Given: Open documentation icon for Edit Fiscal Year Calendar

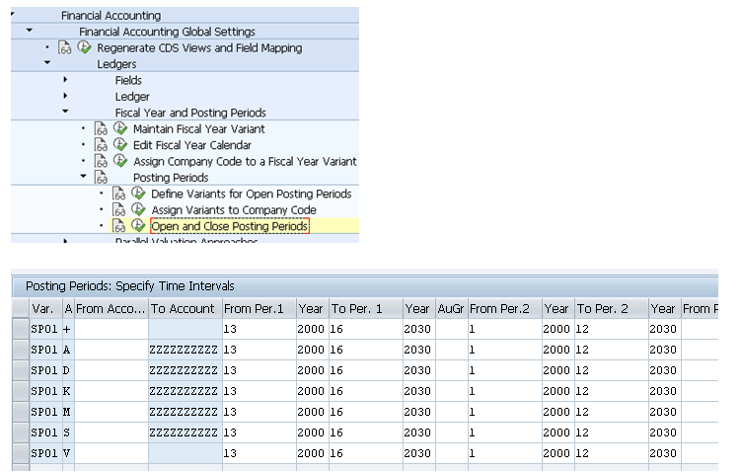Looking at the screenshot, I should (x=101, y=145).
